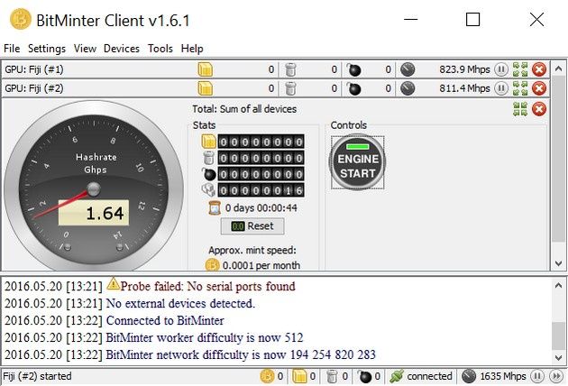
Task: Click the device panel scrollbar thumb
Action: (558, 159)
